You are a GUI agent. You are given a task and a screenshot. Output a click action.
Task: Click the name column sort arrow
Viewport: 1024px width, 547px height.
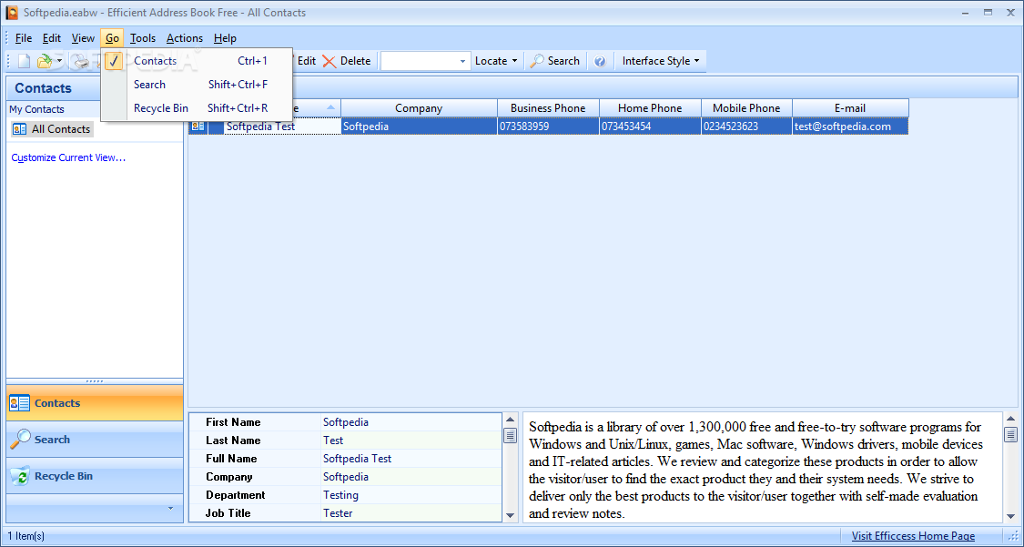point(330,107)
